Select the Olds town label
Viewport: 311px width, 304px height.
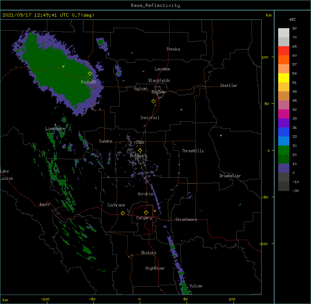(x=140, y=142)
